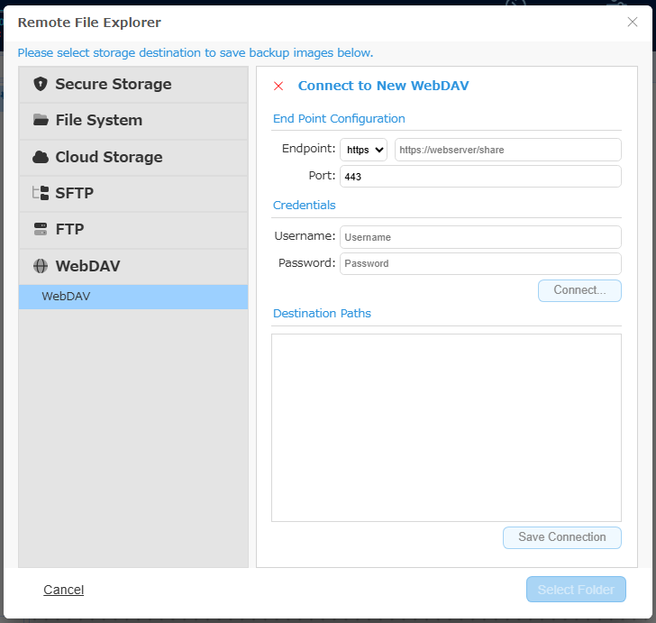
Task: Click the Cloud Storage cloud icon
Action: coord(41,157)
